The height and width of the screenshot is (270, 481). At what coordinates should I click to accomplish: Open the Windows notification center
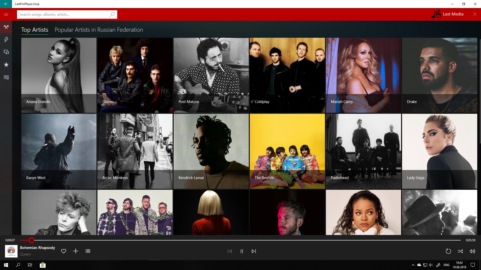473,265
